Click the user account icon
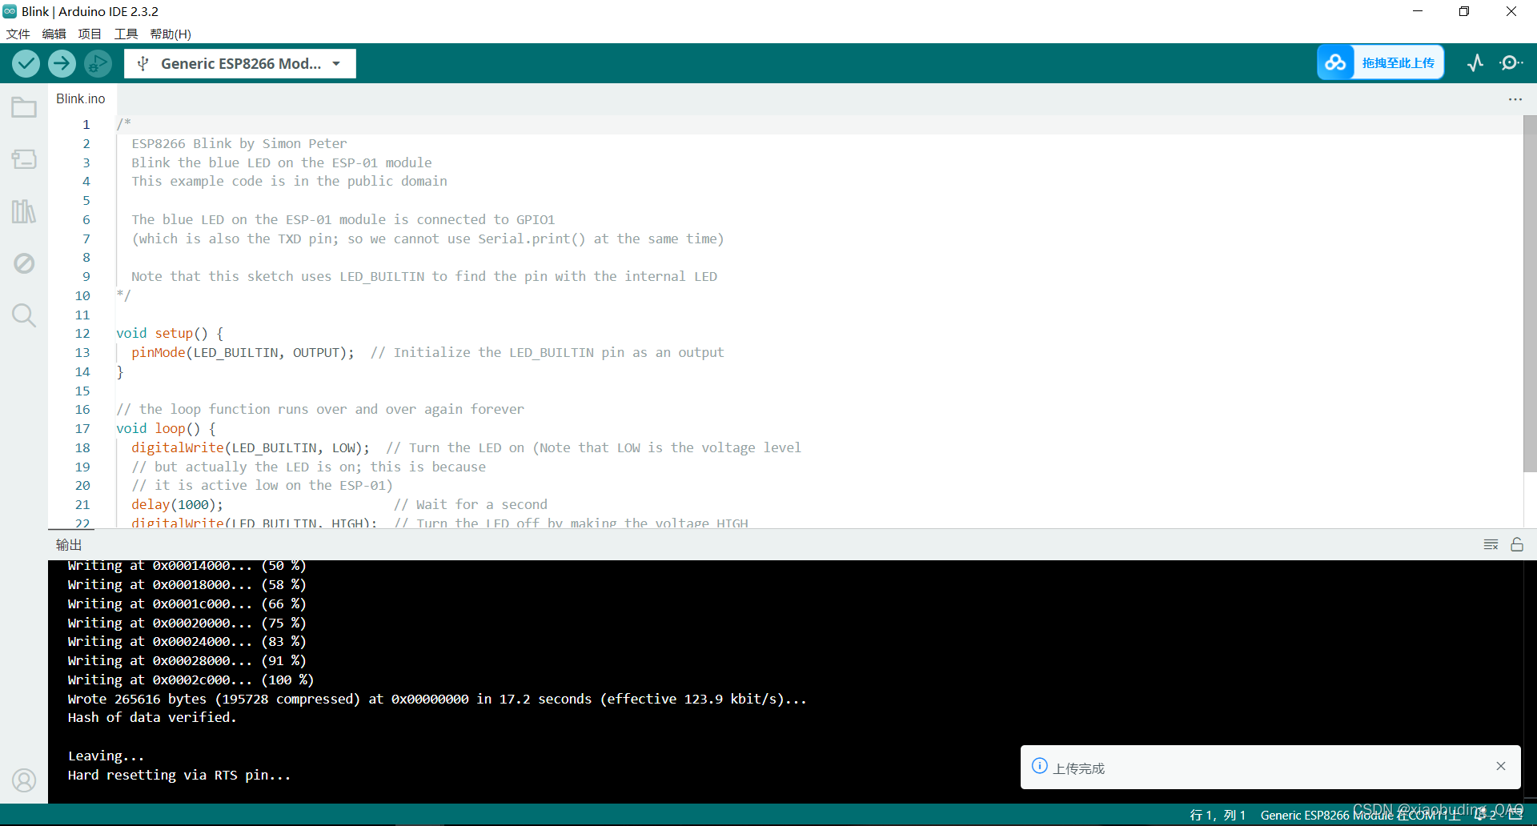1537x826 pixels. tap(24, 780)
